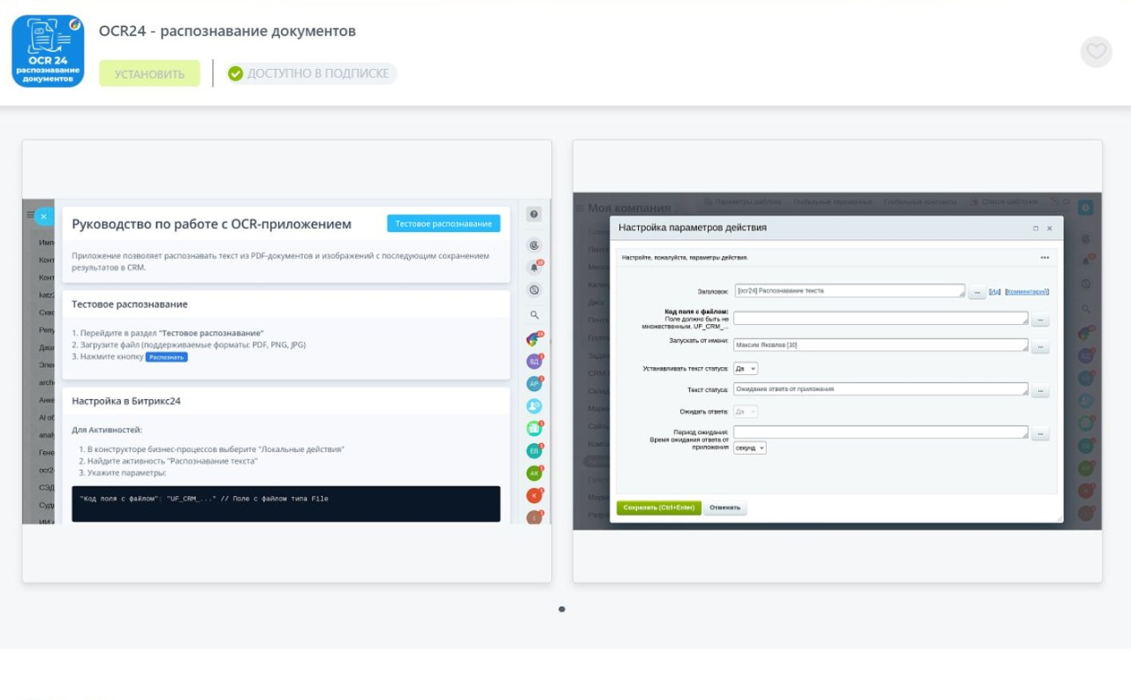Click the Доступно в подписке badge
The width and height of the screenshot is (1131, 700).
point(311,73)
